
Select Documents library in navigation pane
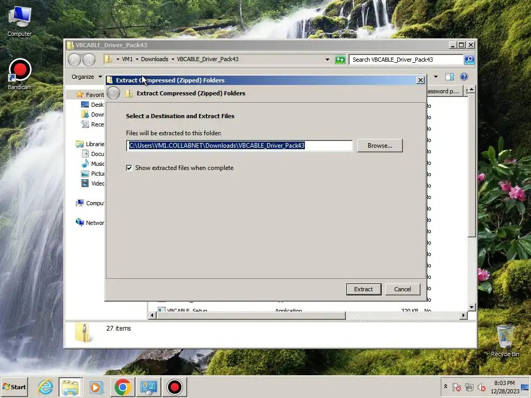click(92, 153)
